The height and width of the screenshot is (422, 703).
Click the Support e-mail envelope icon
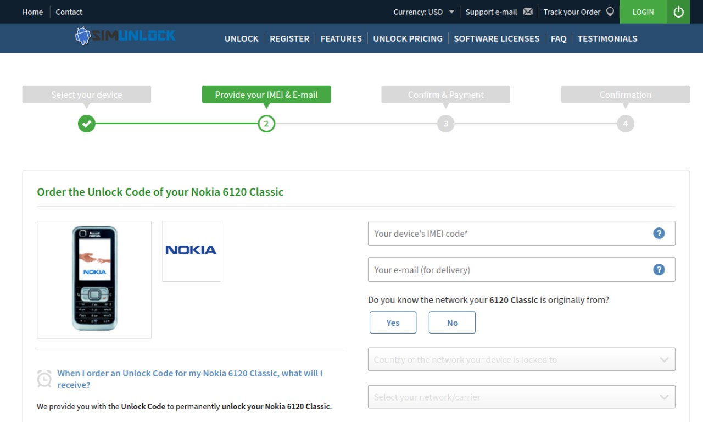coord(528,12)
